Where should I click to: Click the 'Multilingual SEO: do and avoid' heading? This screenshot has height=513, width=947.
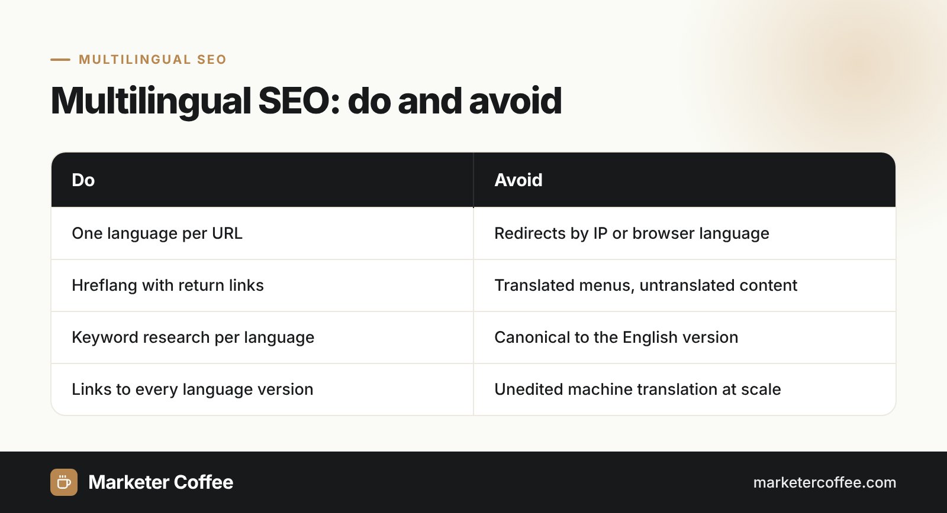click(306, 100)
